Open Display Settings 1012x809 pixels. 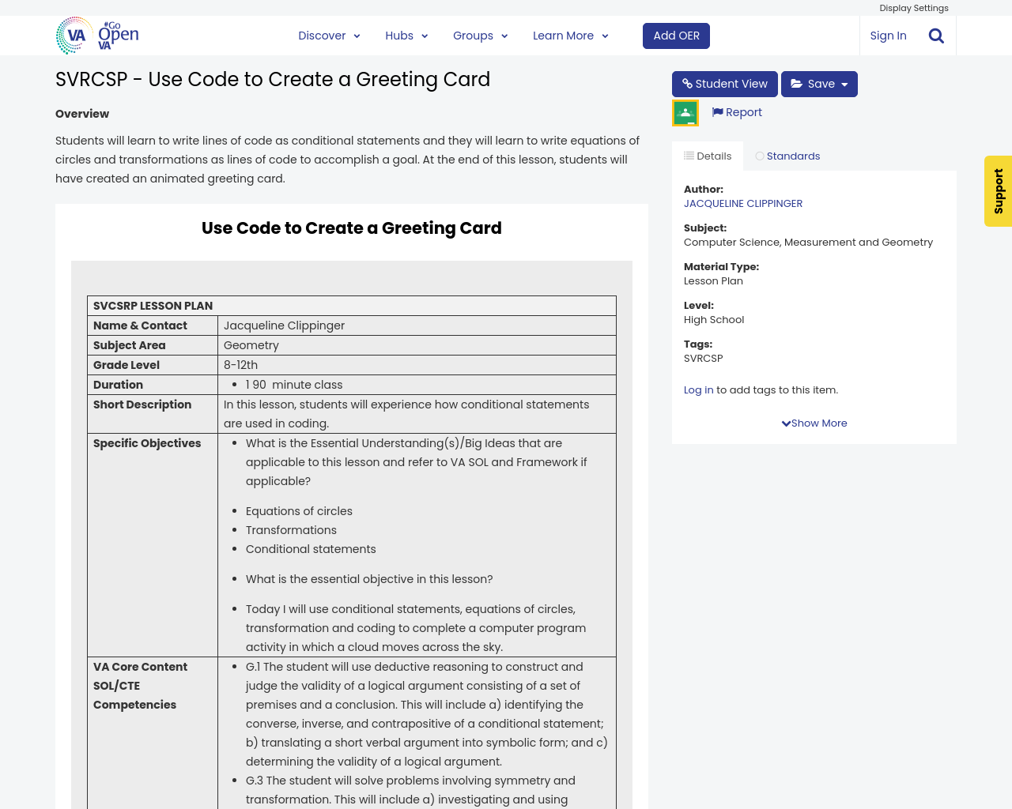pyautogui.click(x=913, y=8)
